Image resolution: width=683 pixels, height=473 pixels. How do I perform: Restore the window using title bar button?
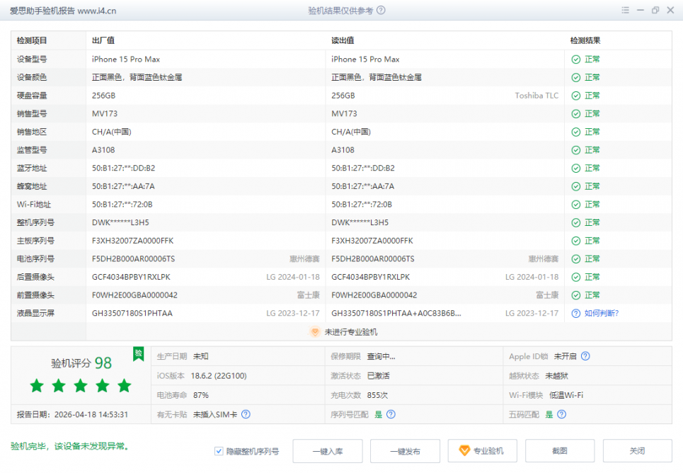coord(655,11)
